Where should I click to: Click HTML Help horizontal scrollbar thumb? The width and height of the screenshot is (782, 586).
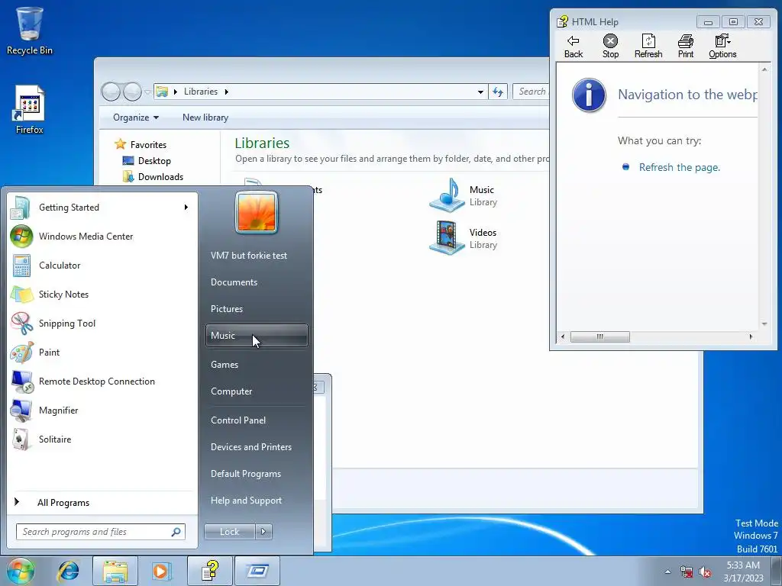(x=600, y=336)
